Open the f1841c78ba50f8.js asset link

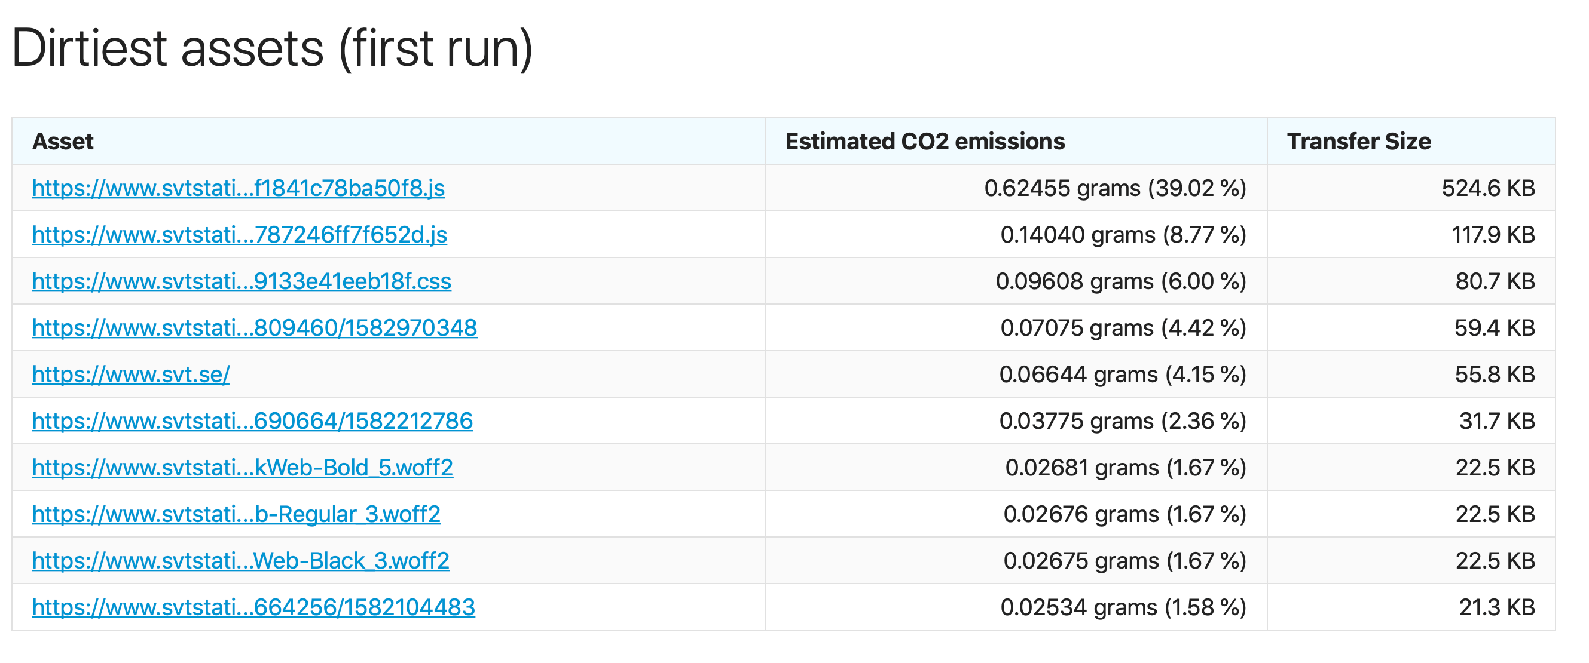click(x=238, y=188)
